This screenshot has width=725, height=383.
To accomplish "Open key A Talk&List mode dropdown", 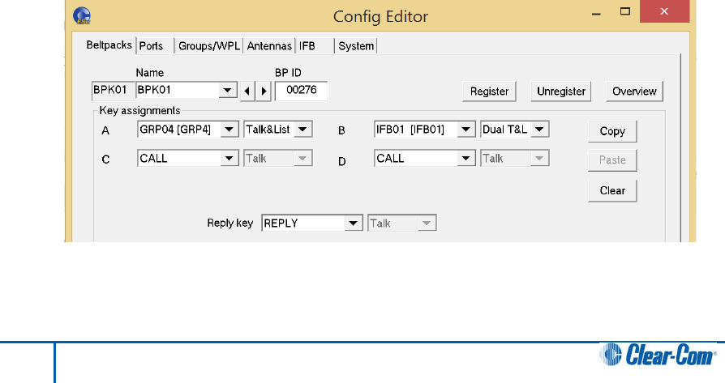I will [x=302, y=130].
